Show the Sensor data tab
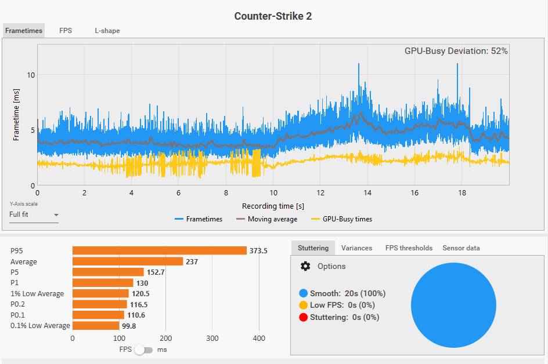Screen dimensions: 548x364 point(461,248)
